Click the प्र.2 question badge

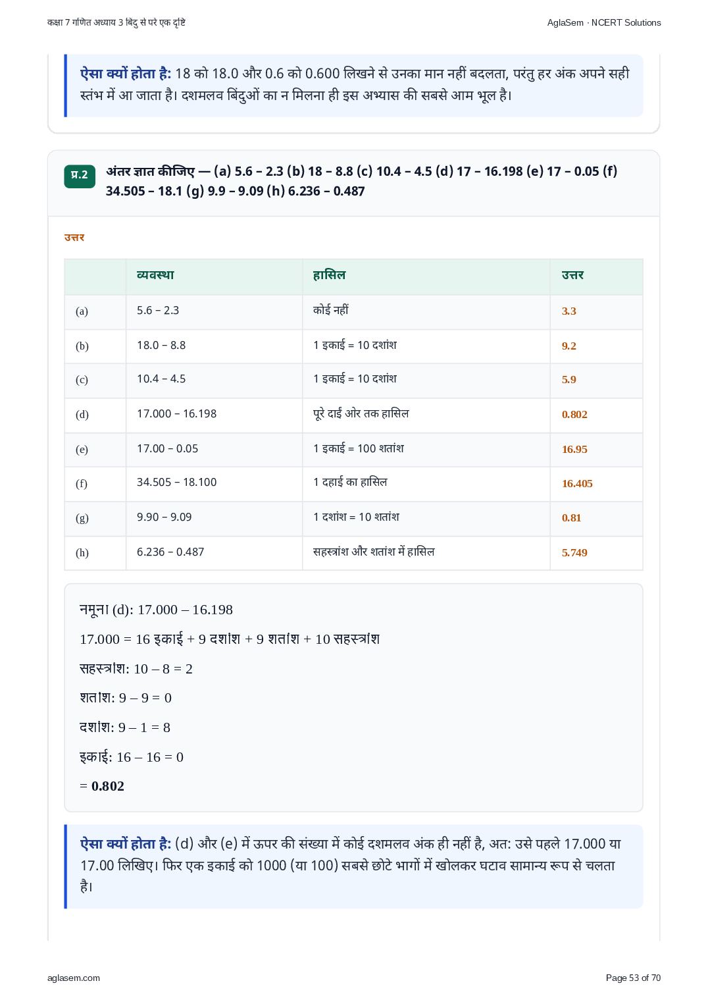(80, 176)
